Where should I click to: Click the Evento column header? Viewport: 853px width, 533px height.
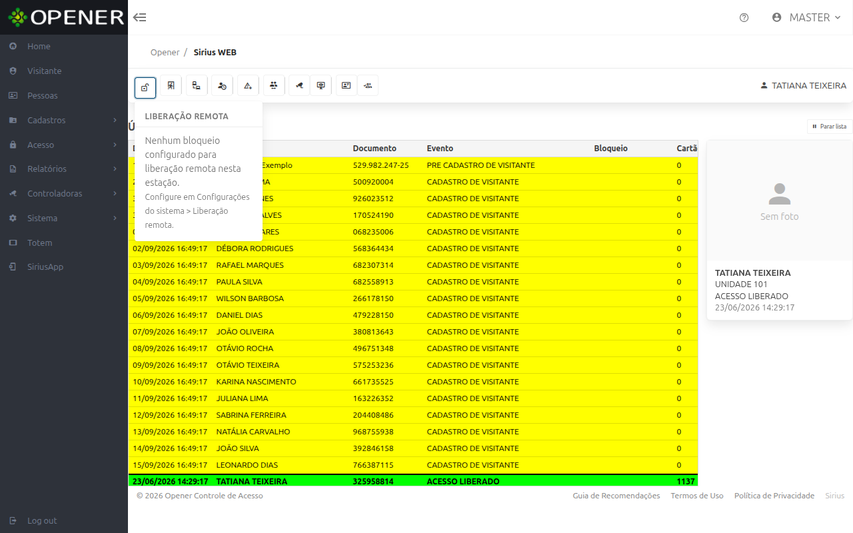click(x=440, y=149)
